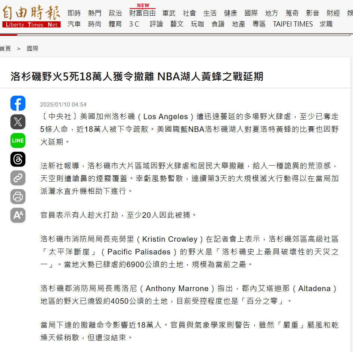Open 體育 sports section
The image size is (353, 352).
pos(115,24)
